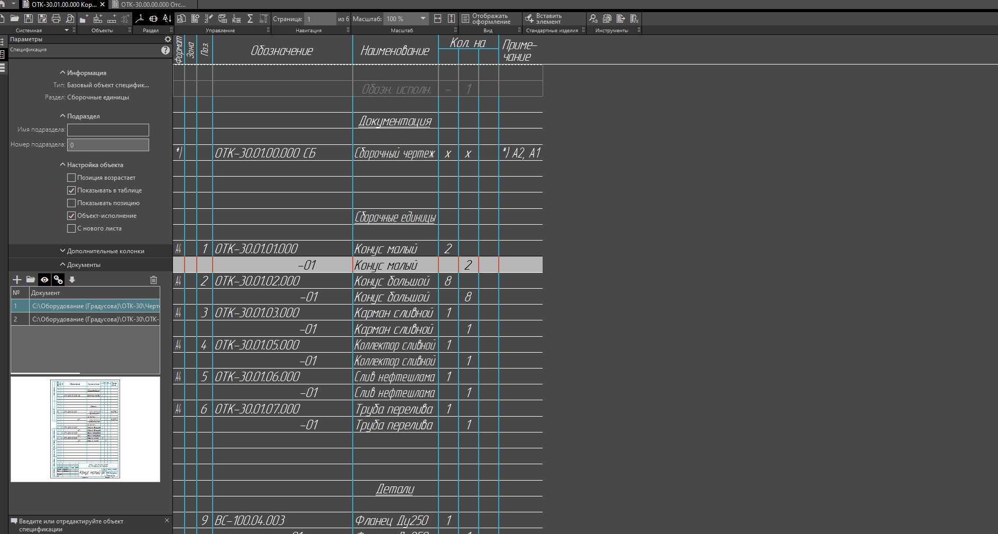Viewport: 998px width, 534px height.
Task: Select document row 1 in the list
Action: coord(85,306)
